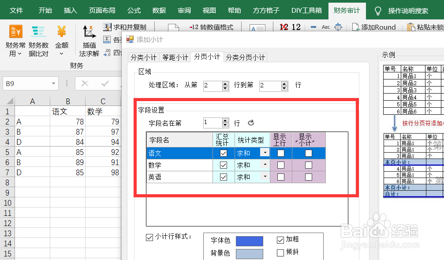The image size is (444, 260).
Task: Click the text box A icon in ribbon
Action: click(x=257, y=28)
